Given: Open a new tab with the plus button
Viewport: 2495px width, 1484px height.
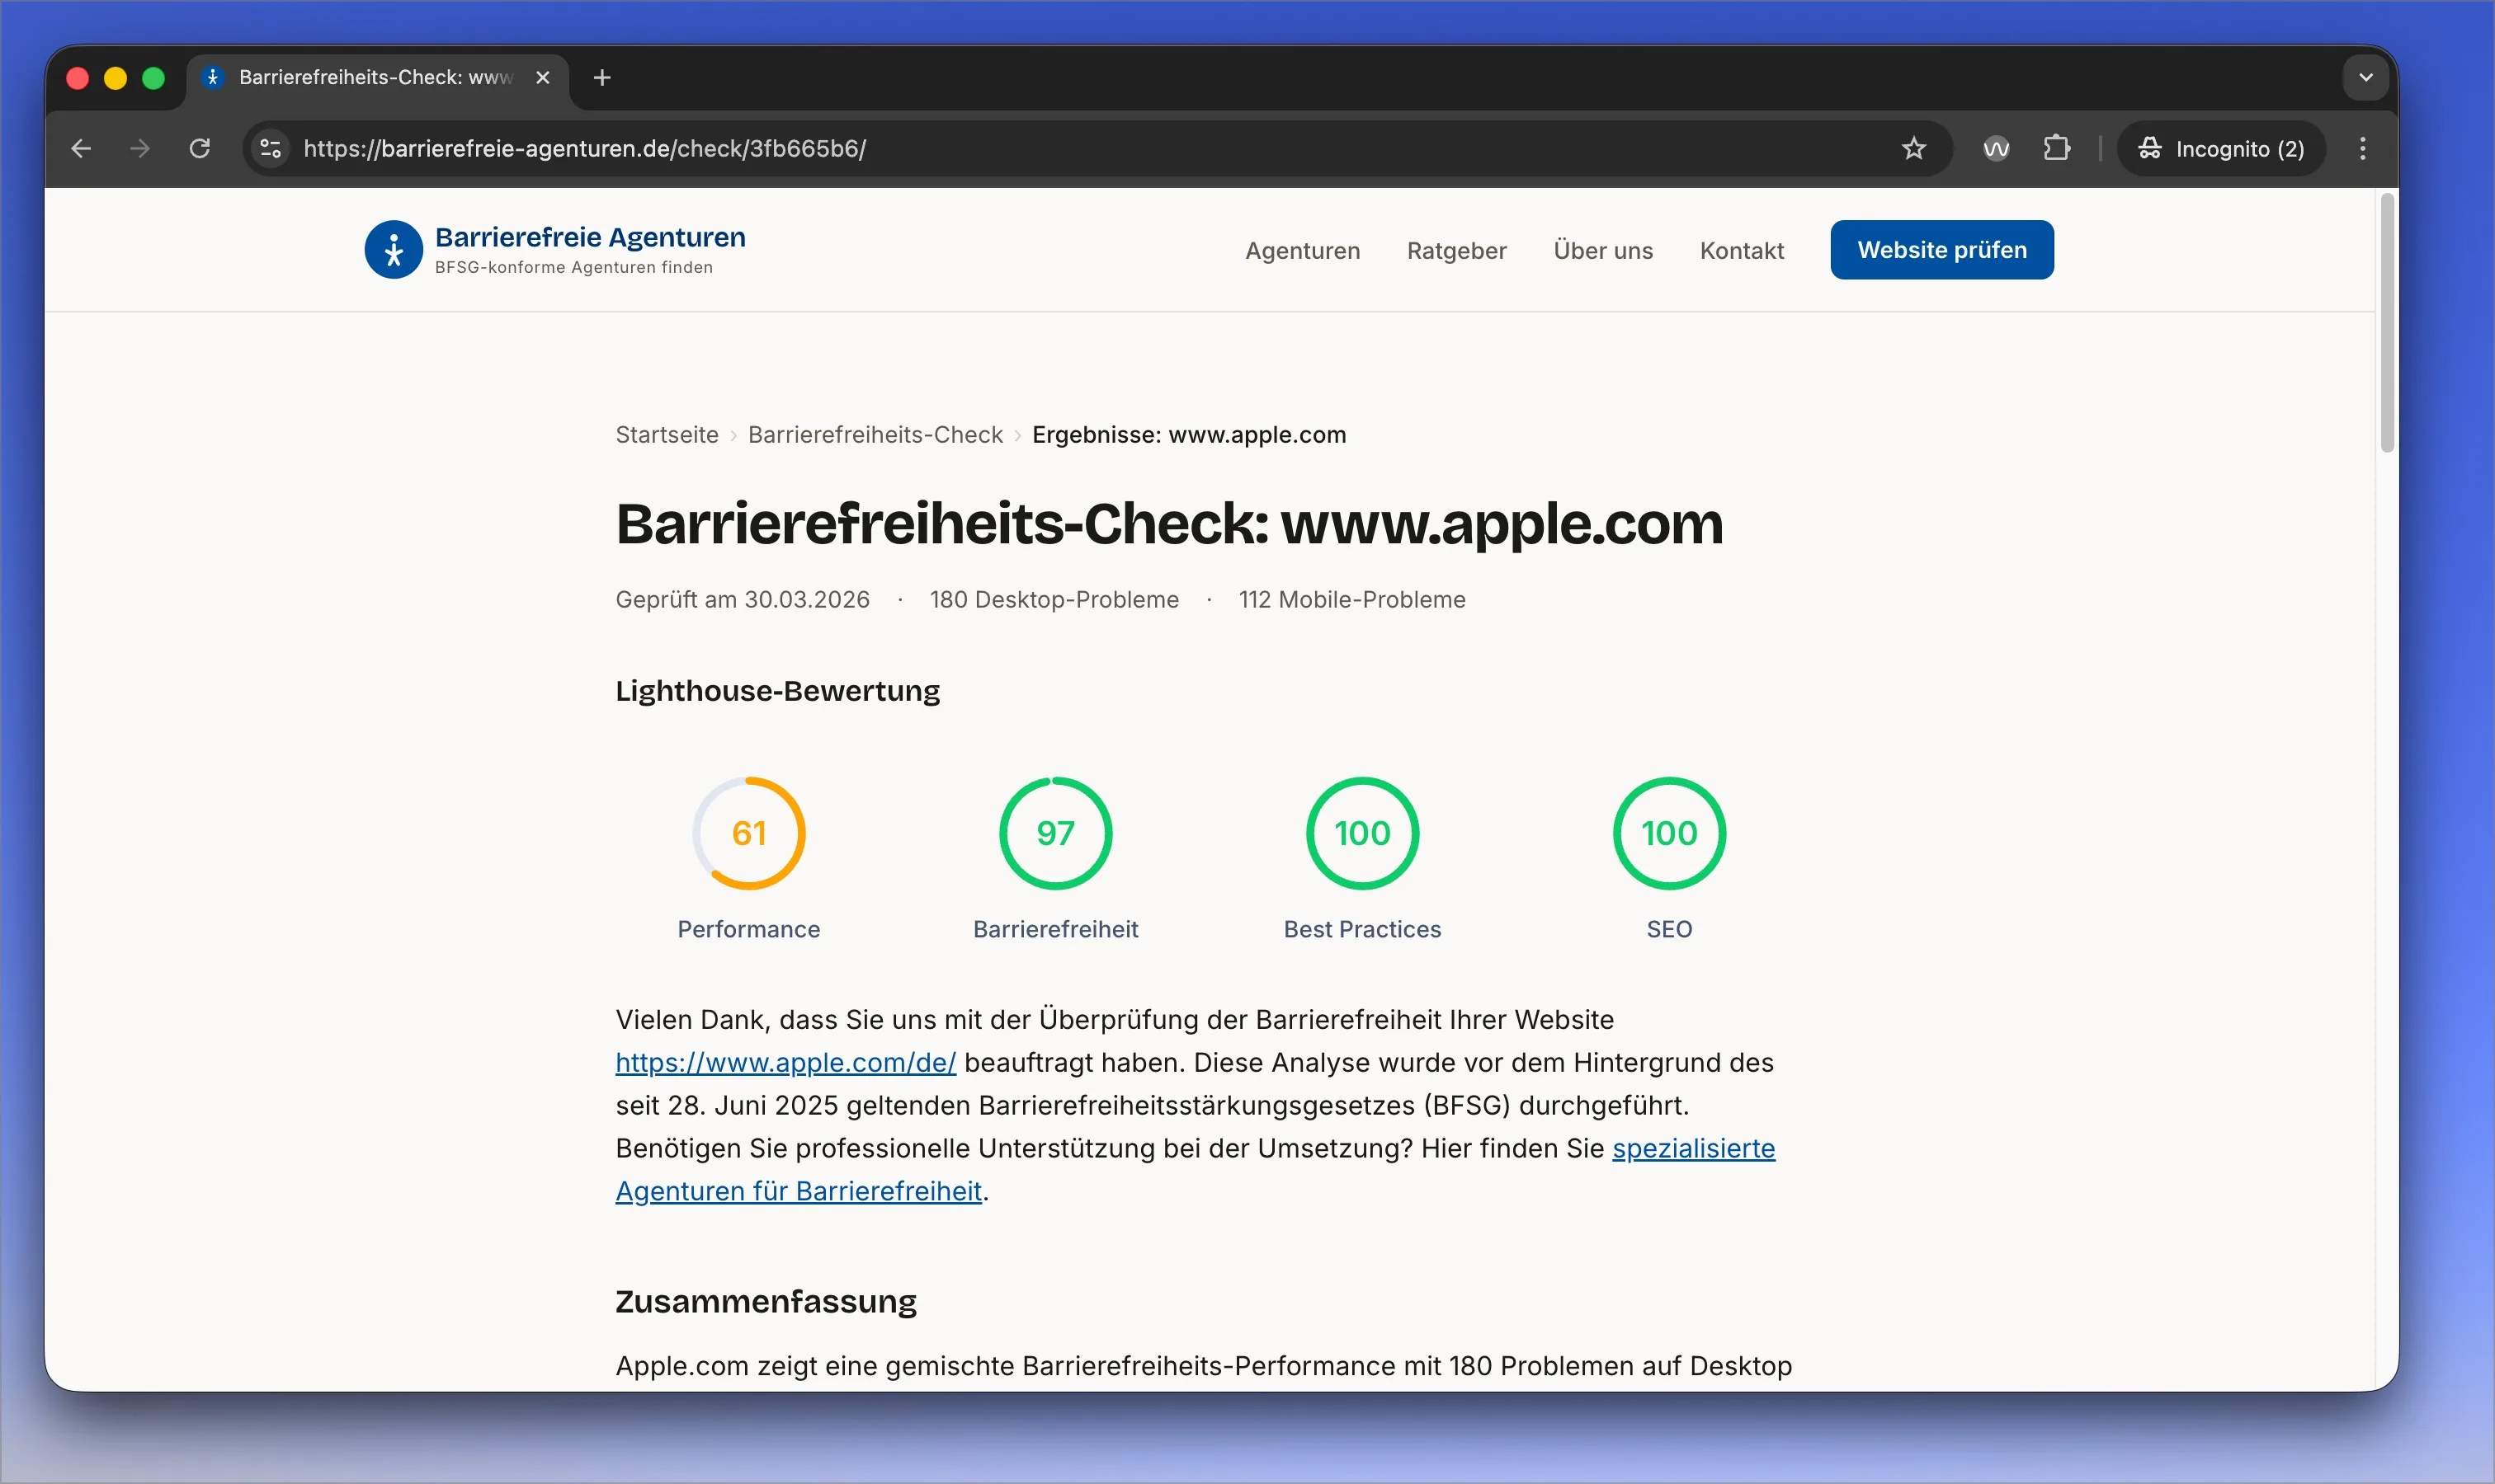Looking at the screenshot, I should coord(601,77).
